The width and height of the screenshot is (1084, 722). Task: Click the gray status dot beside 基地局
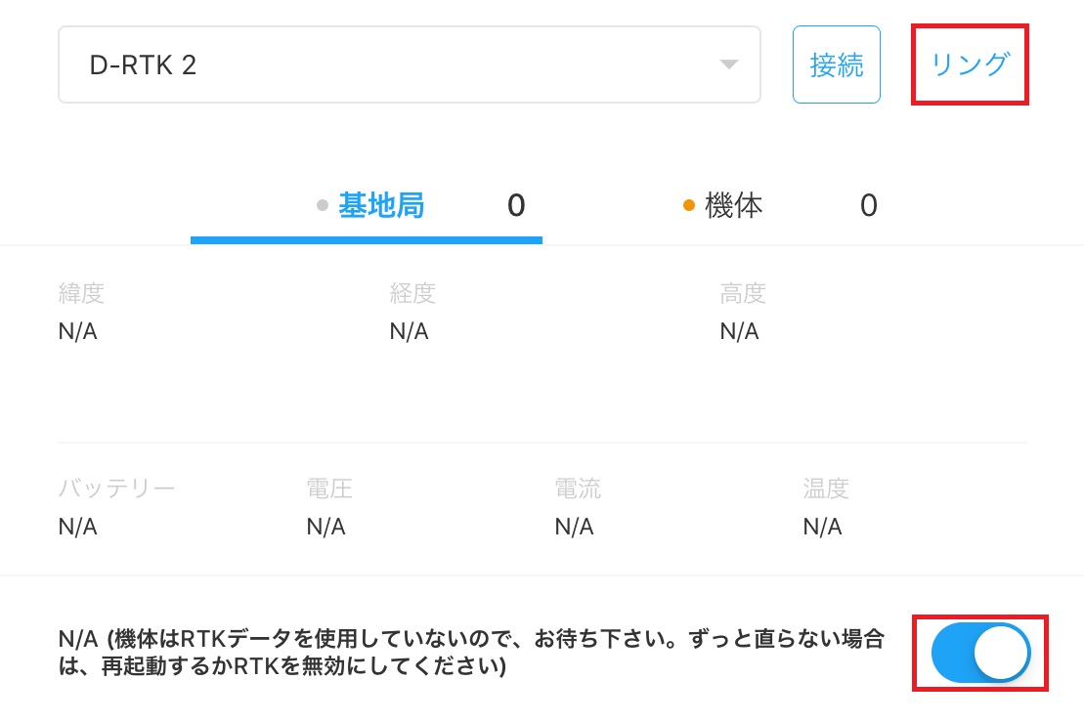coord(323,205)
